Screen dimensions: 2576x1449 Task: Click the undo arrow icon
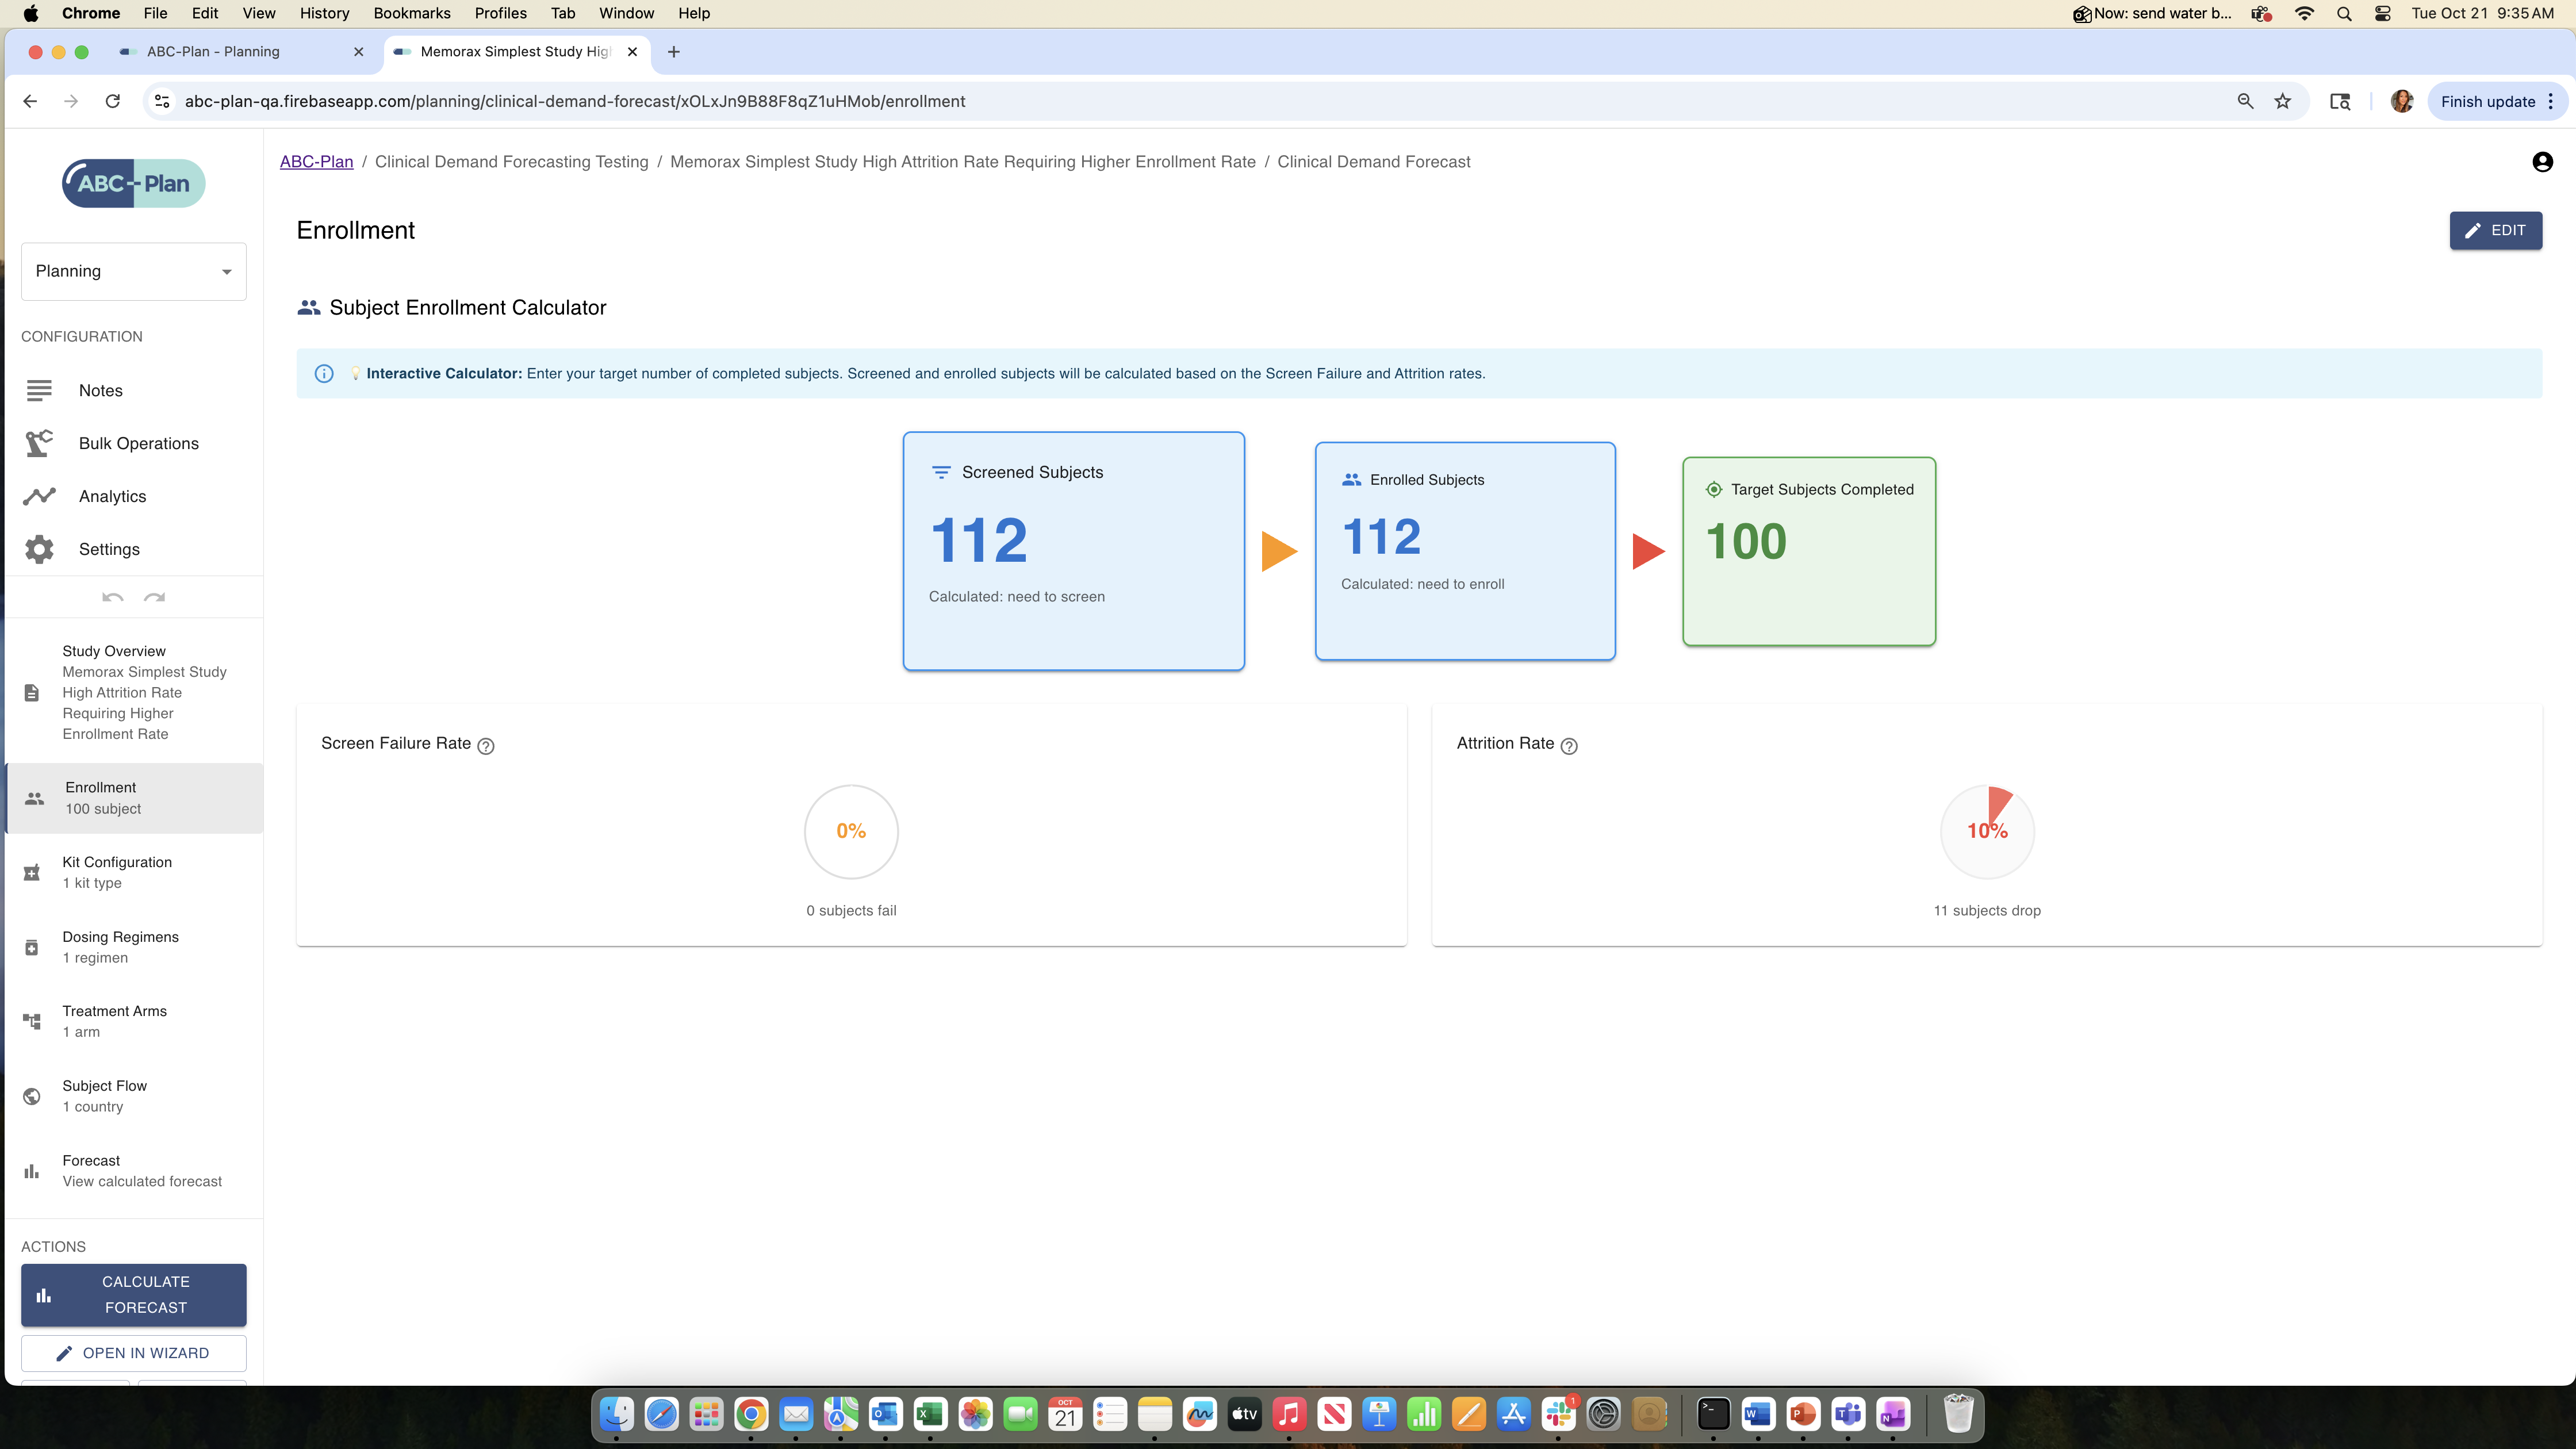point(112,598)
